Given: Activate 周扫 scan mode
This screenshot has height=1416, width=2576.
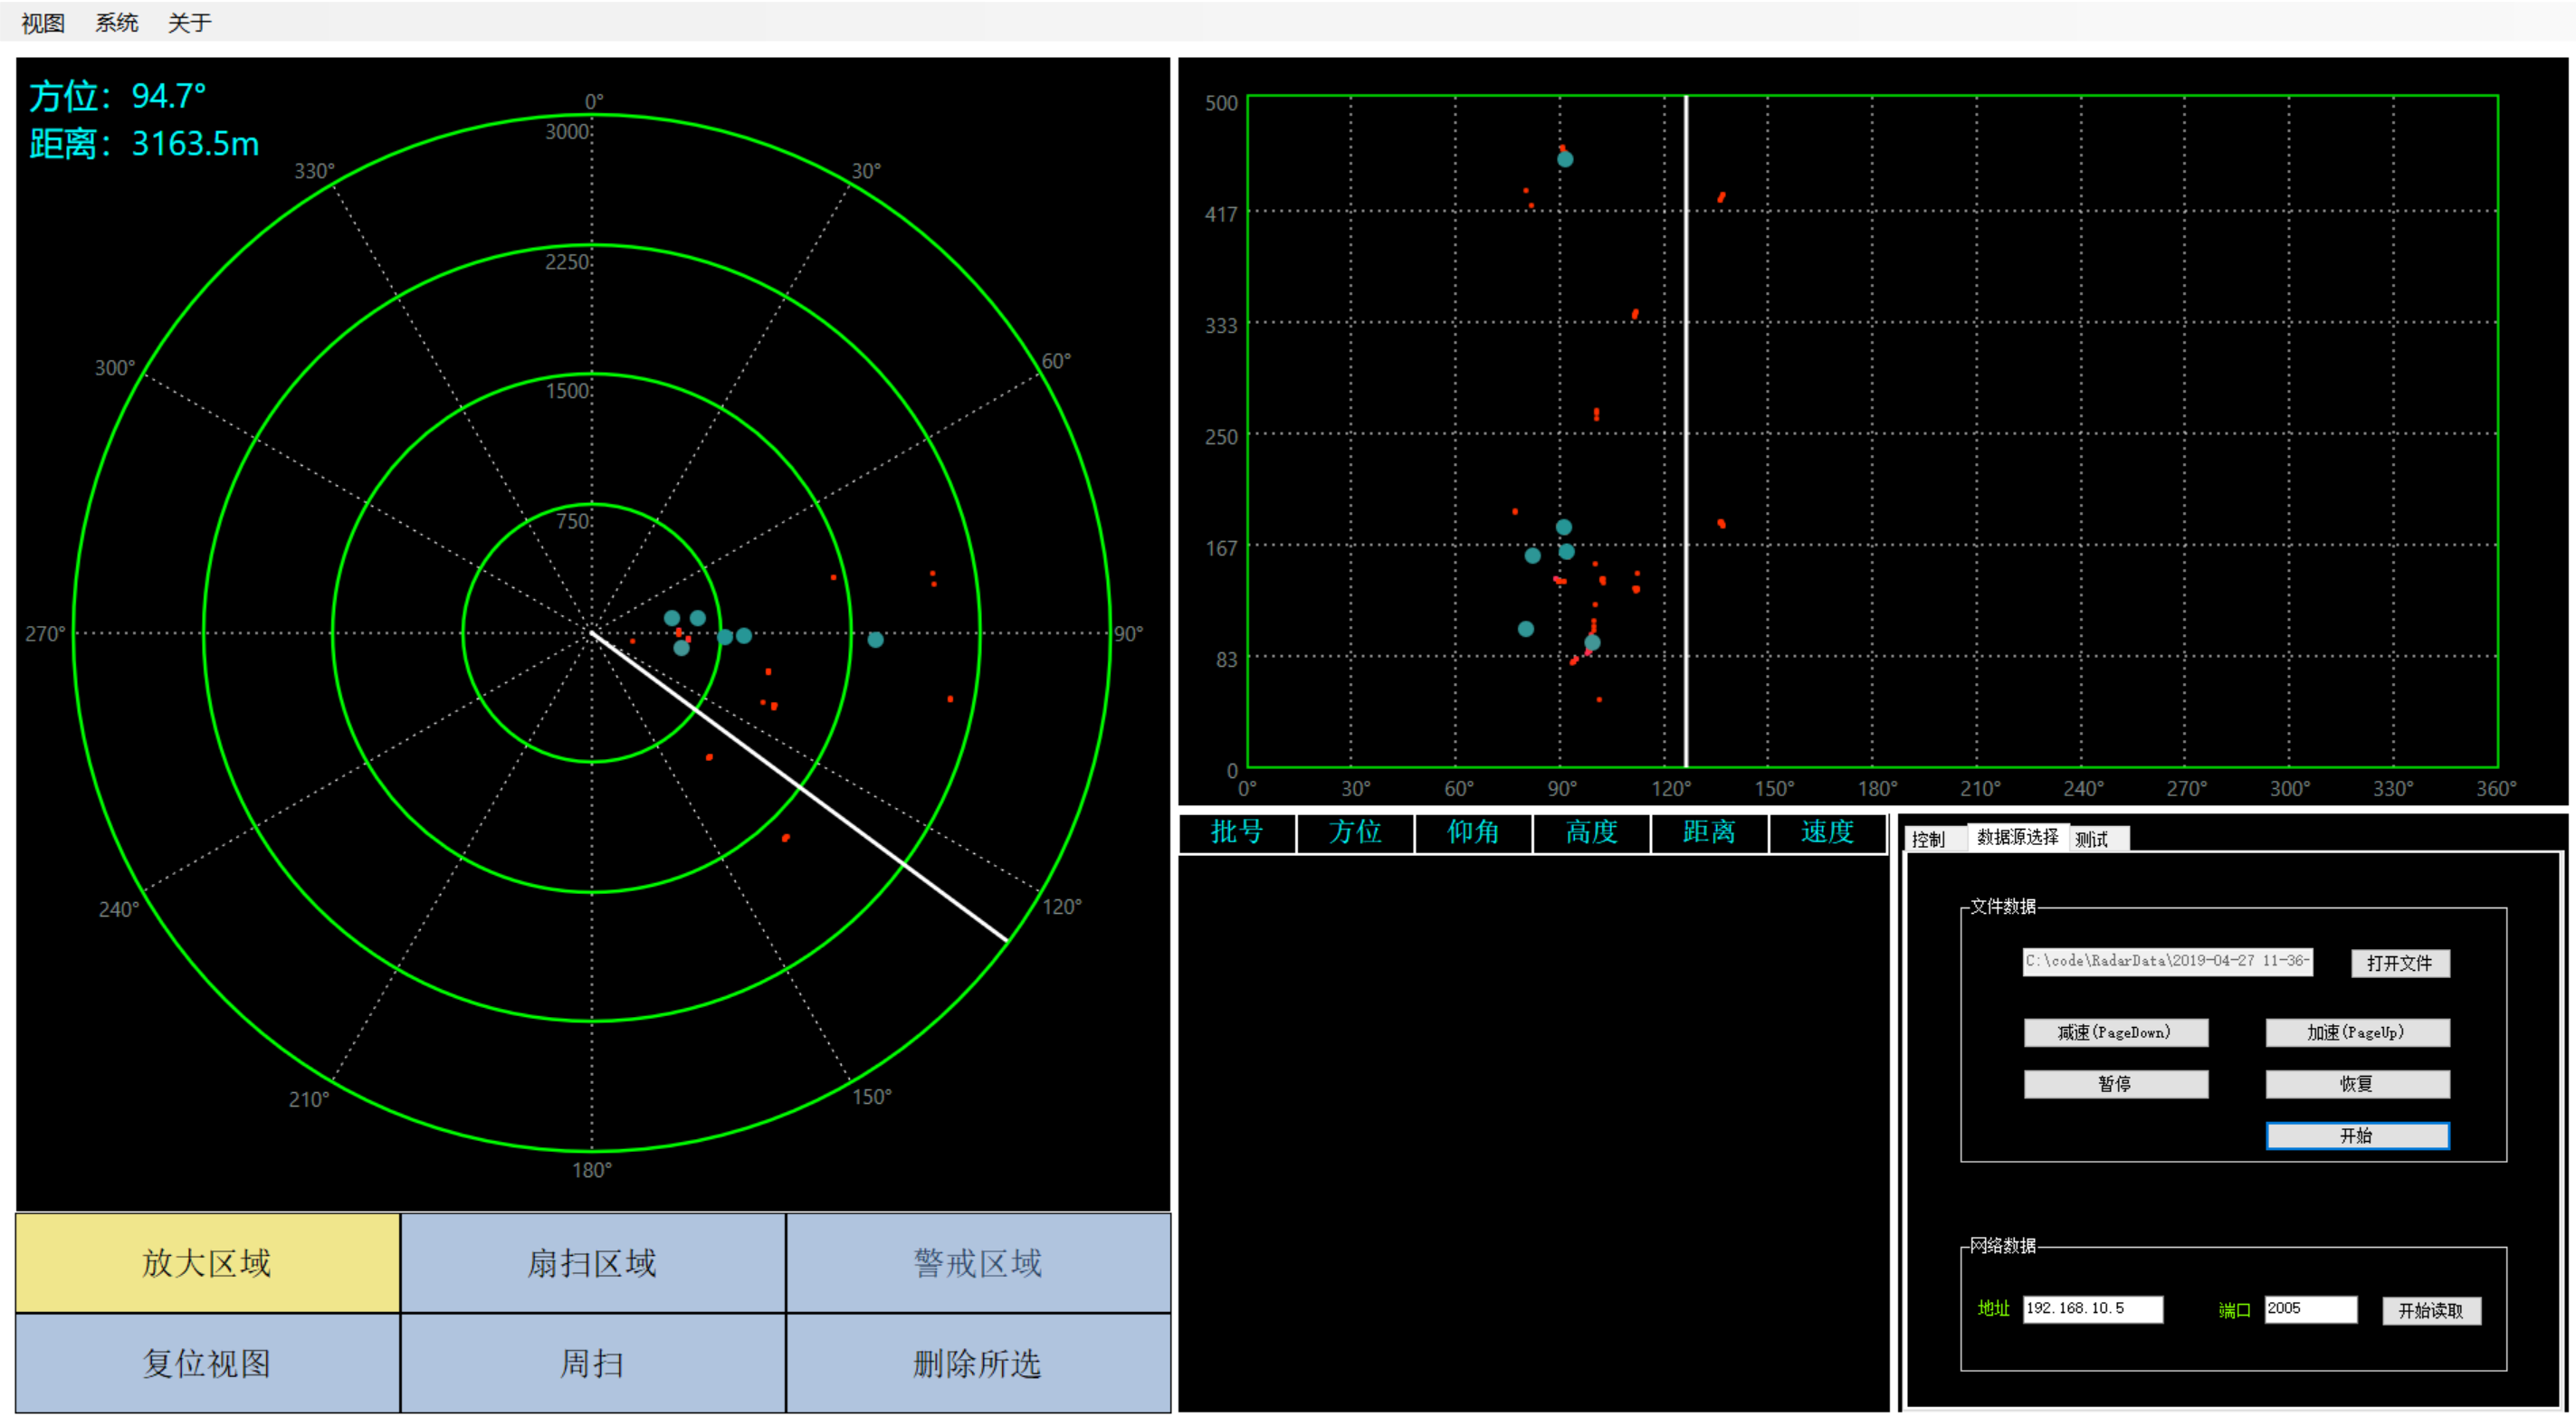Looking at the screenshot, I should click(x=592, y=1363).
